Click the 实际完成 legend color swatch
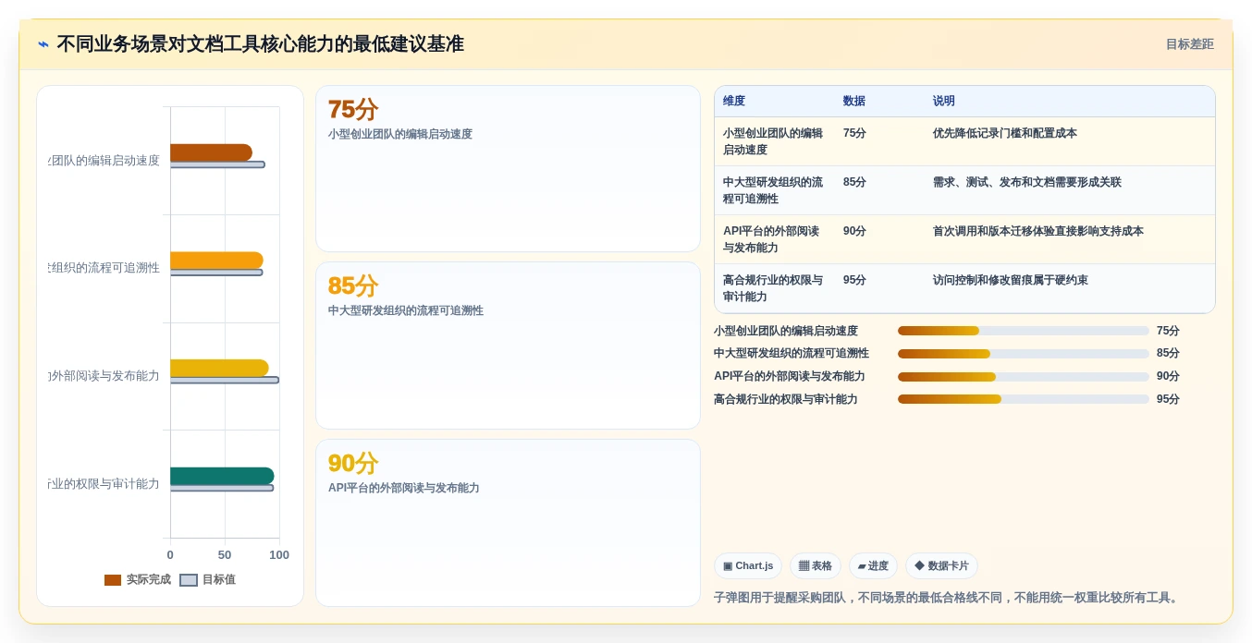Screen dimensions: 1252x643 [x=113, y=580]
